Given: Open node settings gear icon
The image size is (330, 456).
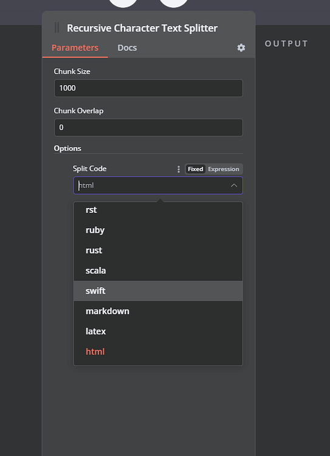Looking at the screenshot, I should (241, 47).
